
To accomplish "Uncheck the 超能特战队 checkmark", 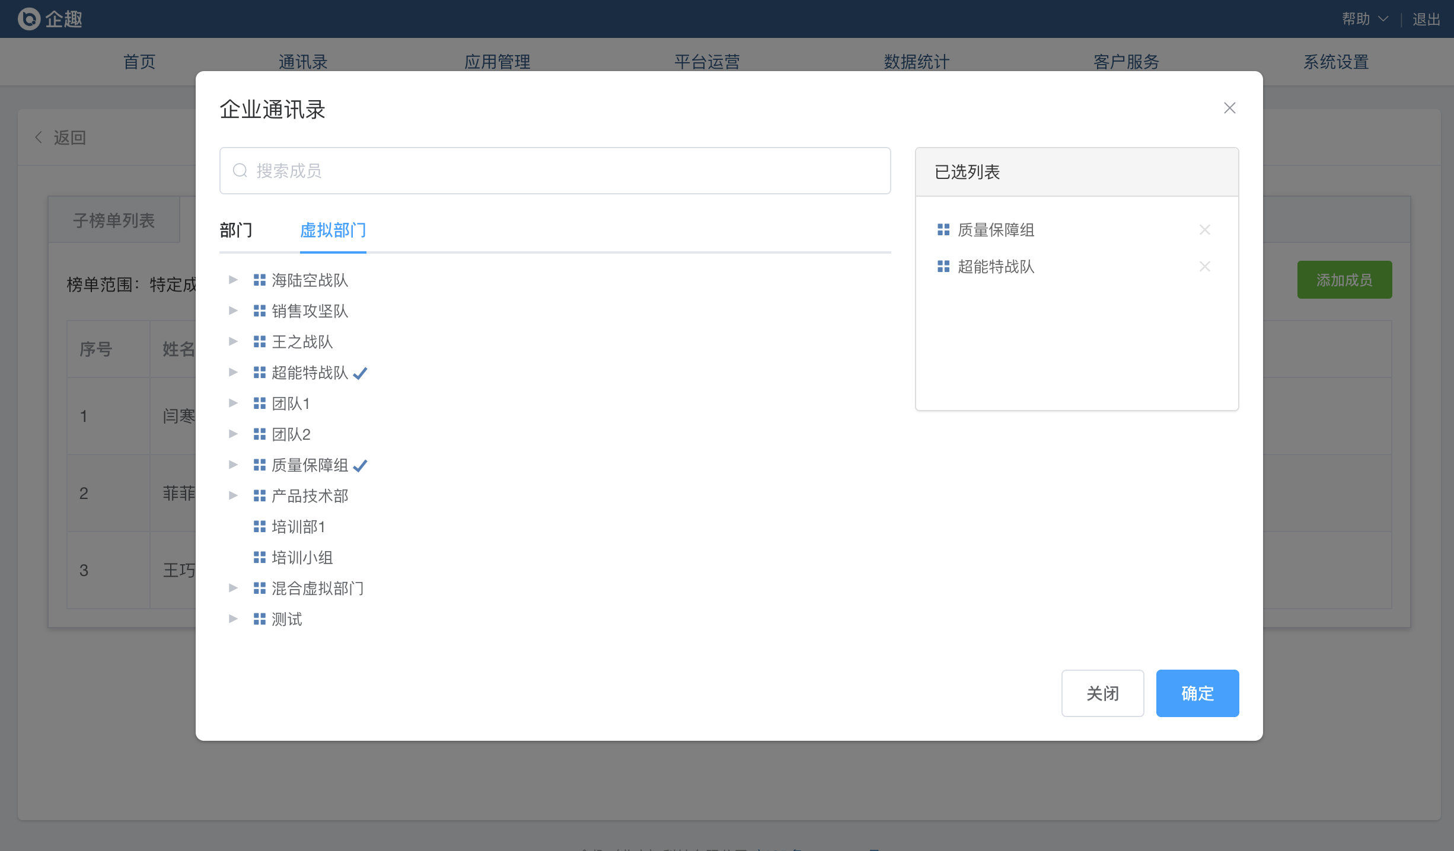I will pyautogui.click(x=360, y=373).
